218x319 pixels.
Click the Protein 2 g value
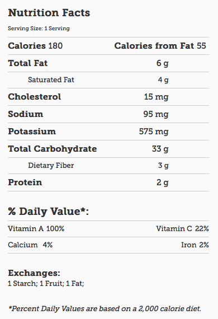point(163,182)
